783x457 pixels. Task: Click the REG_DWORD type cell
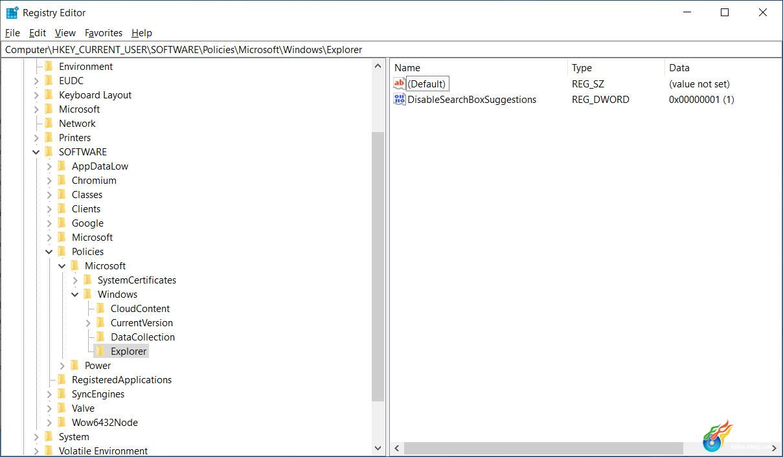tap(600, 99)
